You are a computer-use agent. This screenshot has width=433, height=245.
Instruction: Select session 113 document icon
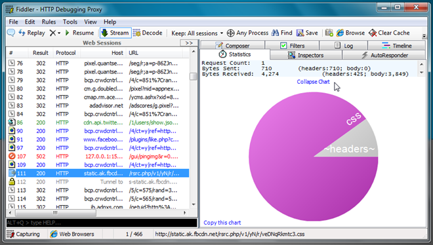coord(12,190)
